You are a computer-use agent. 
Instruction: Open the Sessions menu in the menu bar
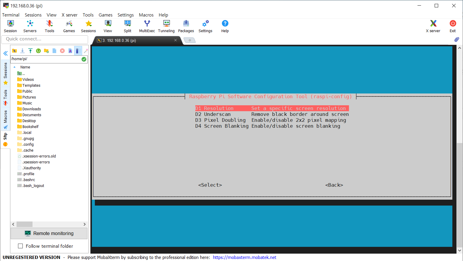pyautogui.click(x=33, y=15)
